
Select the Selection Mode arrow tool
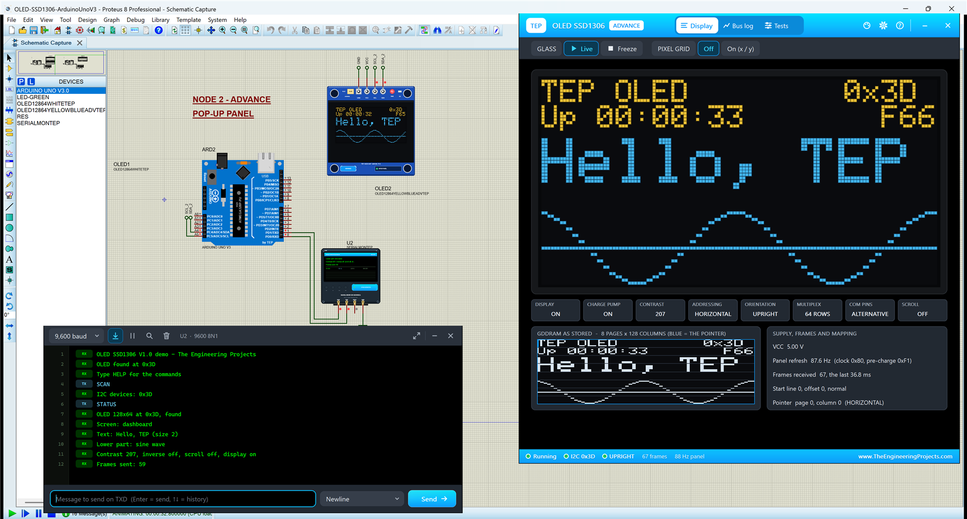[x=9, y=57]
